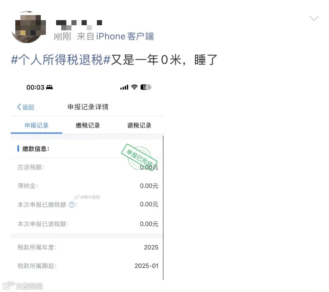Click the 来自 iPhone 客户端 source text
Image resolution: width=329 pixels, height=292 pixels.
click(115, 37)
